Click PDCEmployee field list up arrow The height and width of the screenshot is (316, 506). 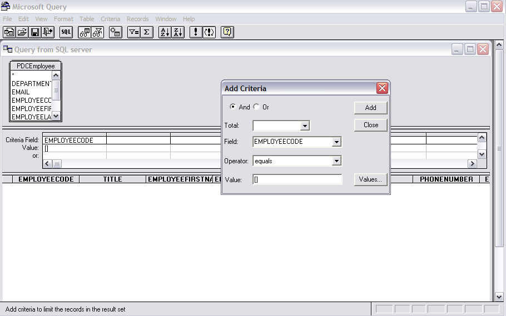(56, 76)
